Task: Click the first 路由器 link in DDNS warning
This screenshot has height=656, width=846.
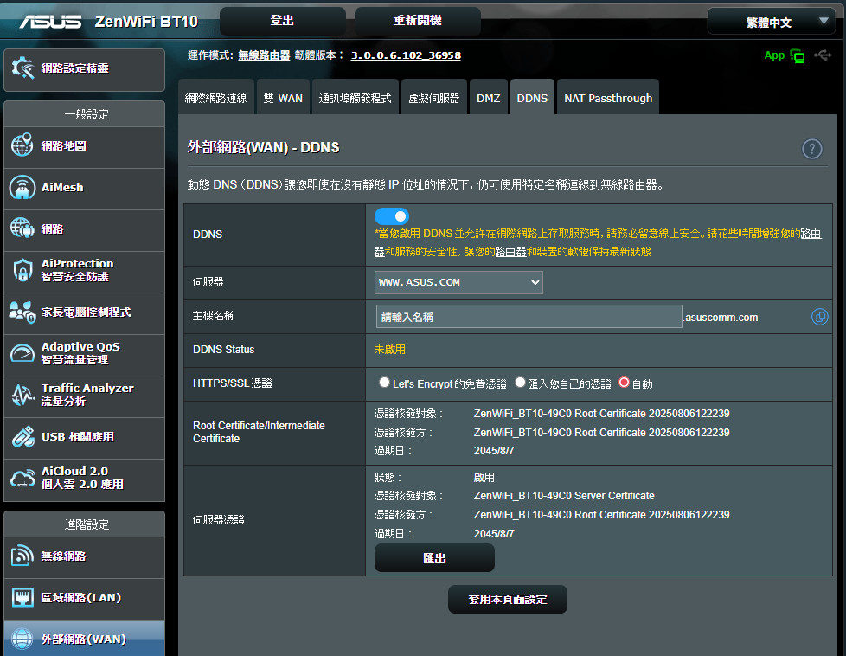Action: tap(811, 234)
